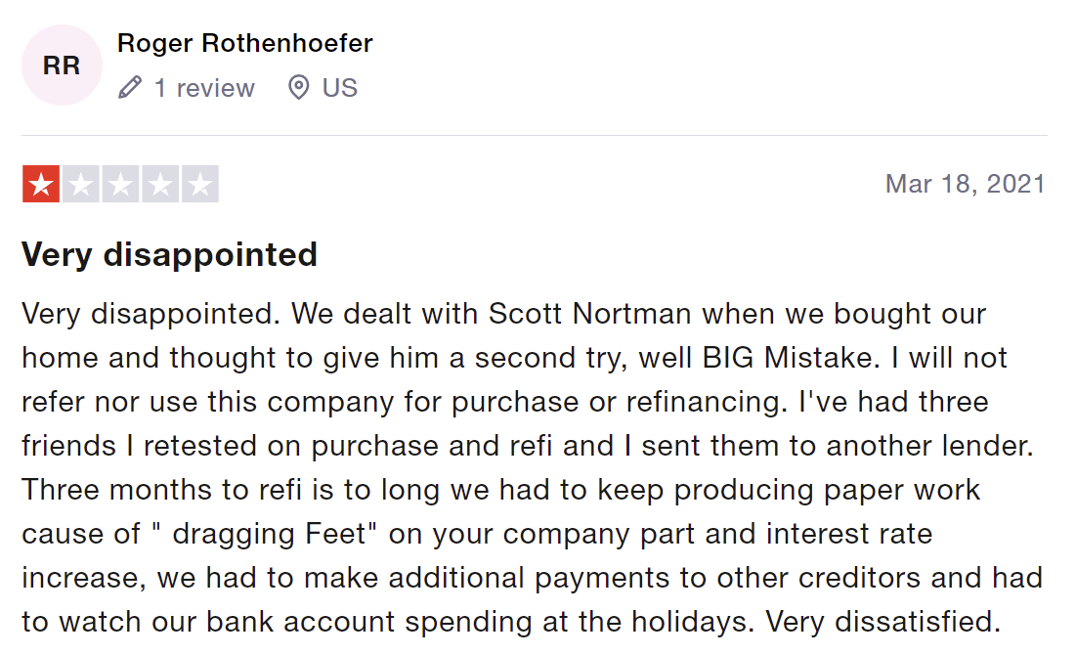
Task: Click the fifth grey rating star
Action: pyautogui.click(x=200, y=184)
